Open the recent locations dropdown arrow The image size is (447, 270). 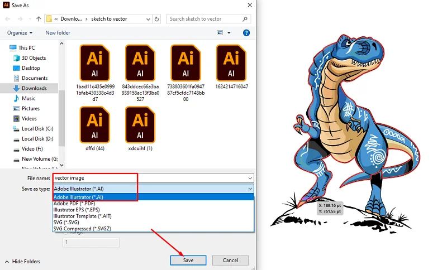30,19
